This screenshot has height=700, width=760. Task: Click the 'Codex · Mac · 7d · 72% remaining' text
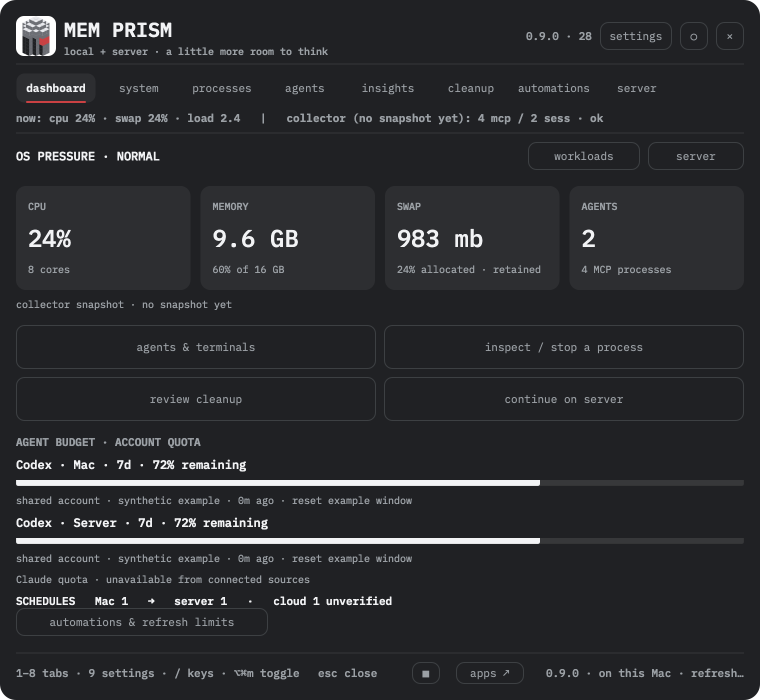[131, 465]
